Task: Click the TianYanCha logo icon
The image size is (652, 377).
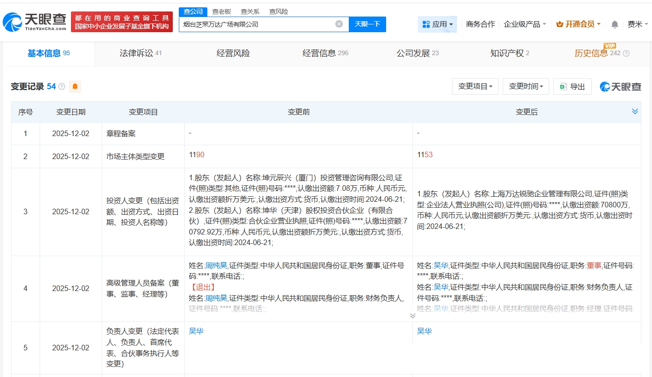Action: coord(12,22)
